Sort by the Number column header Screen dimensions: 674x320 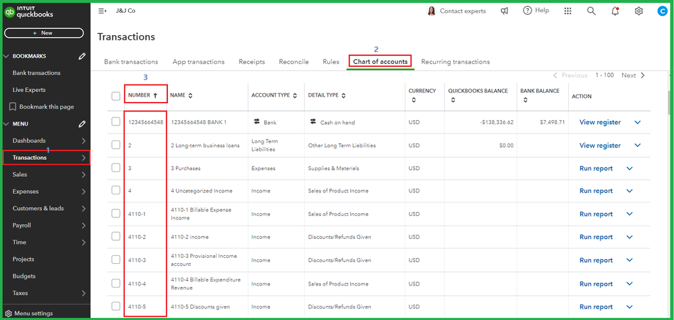tap(142, 96)
